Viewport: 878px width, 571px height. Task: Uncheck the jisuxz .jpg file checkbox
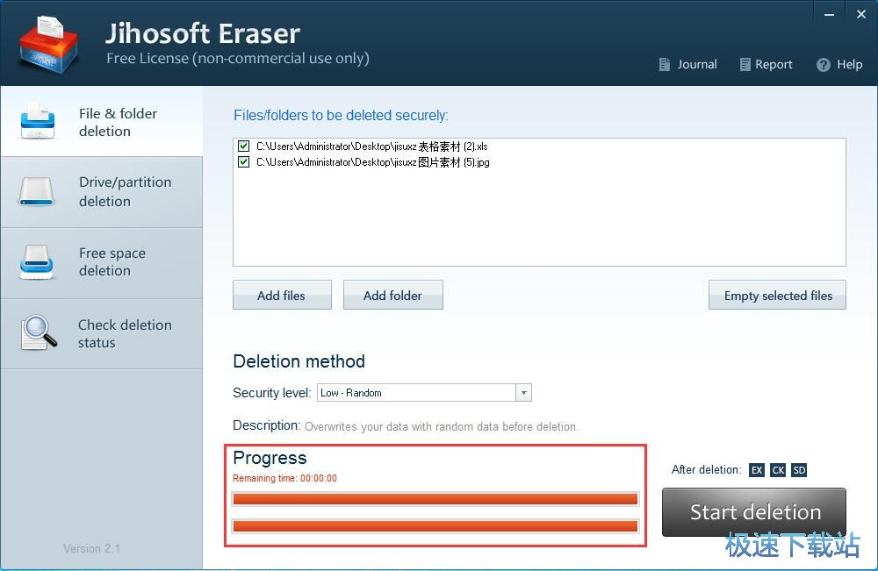click(x=244, y=162)
